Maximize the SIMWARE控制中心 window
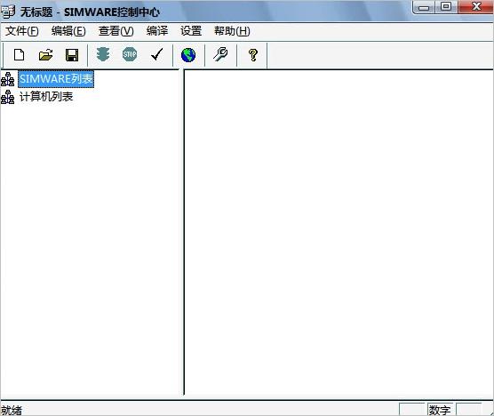 [446, 7]
